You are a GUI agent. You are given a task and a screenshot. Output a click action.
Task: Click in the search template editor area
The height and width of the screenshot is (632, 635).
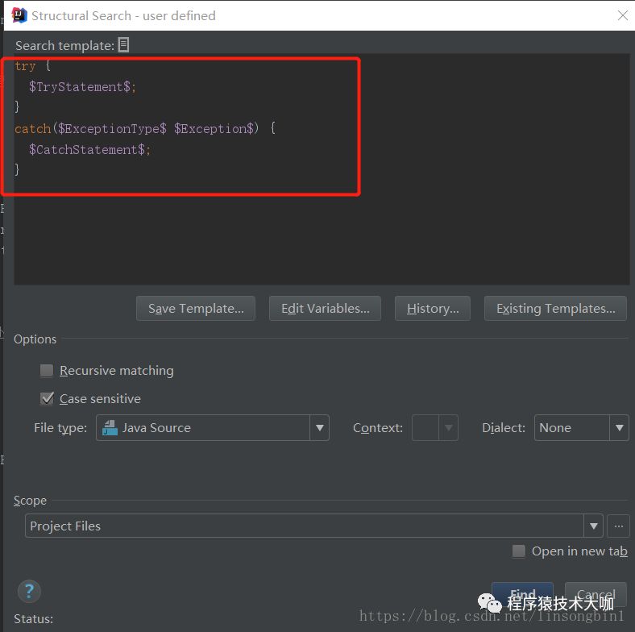tap(322, 169)
